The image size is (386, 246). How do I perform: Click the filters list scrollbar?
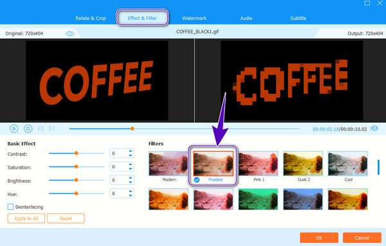(x=379, y=167)
